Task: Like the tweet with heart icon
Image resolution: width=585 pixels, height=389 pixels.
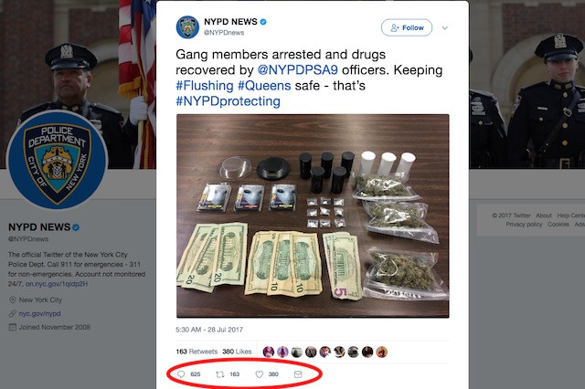Action: point(260,374)
